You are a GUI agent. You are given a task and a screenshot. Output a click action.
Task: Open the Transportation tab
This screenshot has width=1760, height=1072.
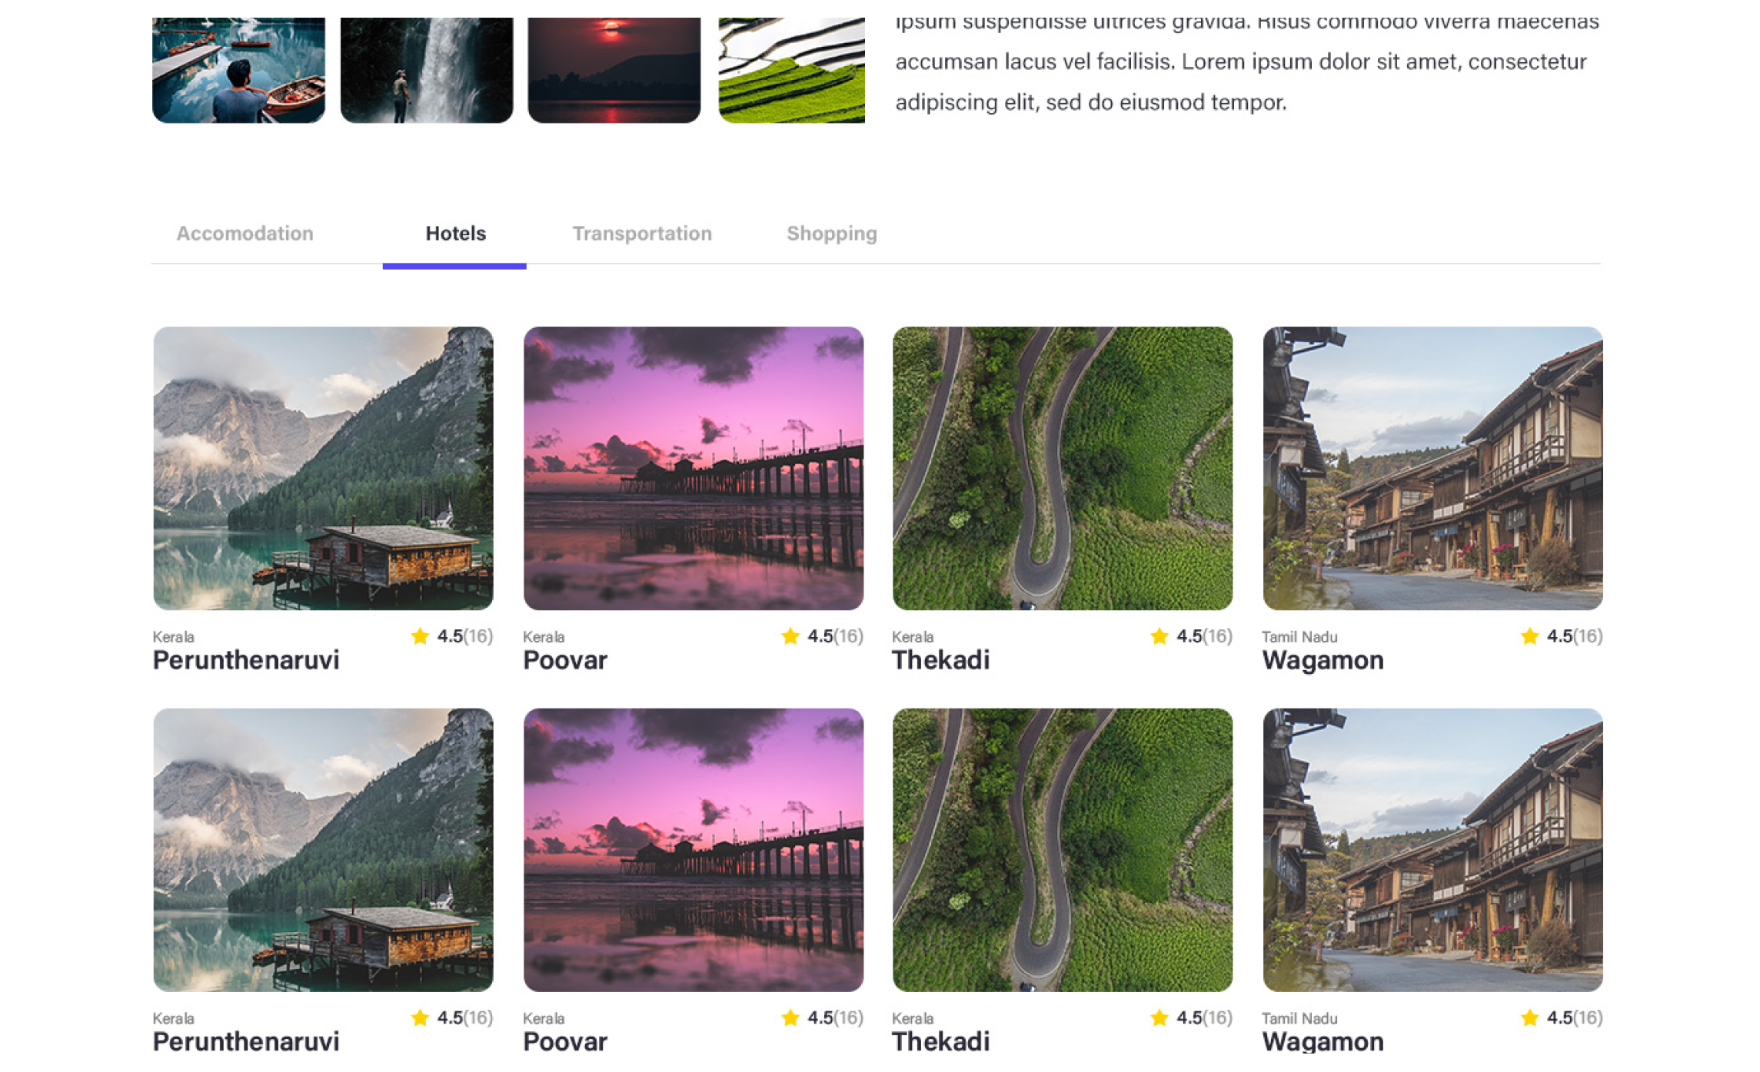pyautogui.click(x=642, y=233)
